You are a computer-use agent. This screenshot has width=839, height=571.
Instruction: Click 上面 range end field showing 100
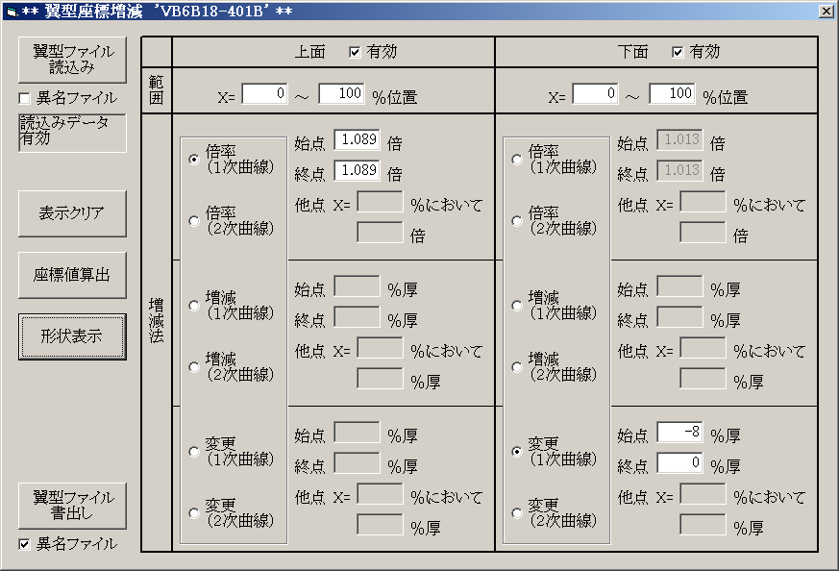341,94
